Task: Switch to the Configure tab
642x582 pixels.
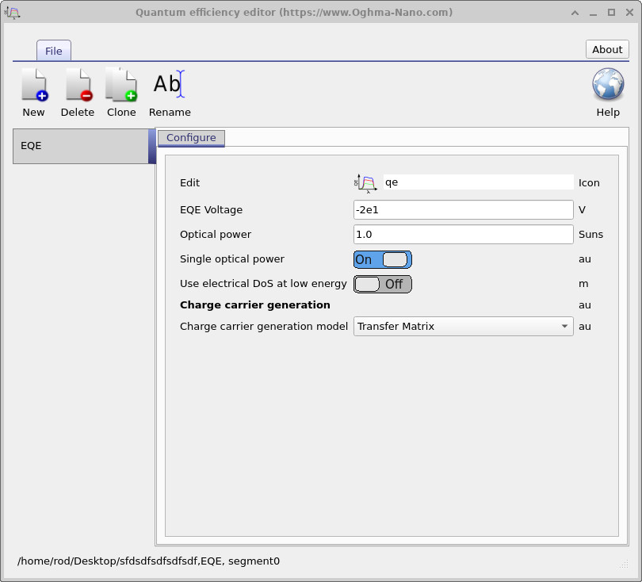Action: coord(191,138)
